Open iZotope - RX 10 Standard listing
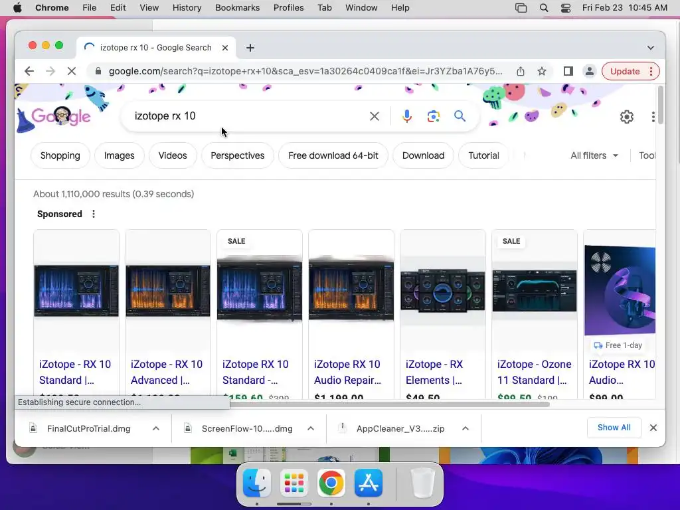680x510 pixels. (75, 372)
